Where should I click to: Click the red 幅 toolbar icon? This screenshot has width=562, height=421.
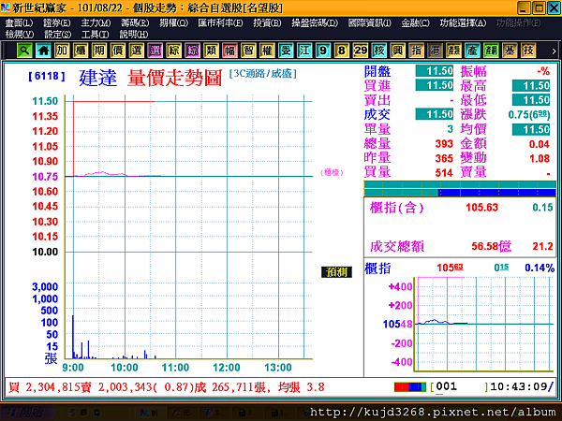tap(229, 51)
